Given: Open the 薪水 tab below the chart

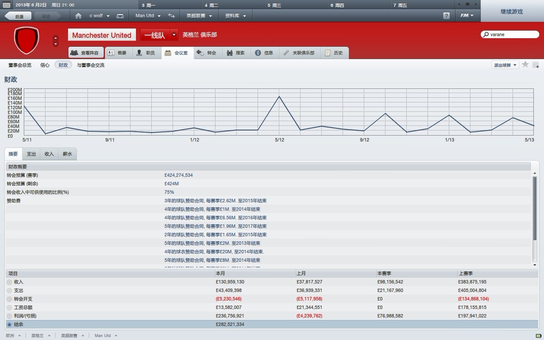Looking at the screenshot, I should click(67, 154).
